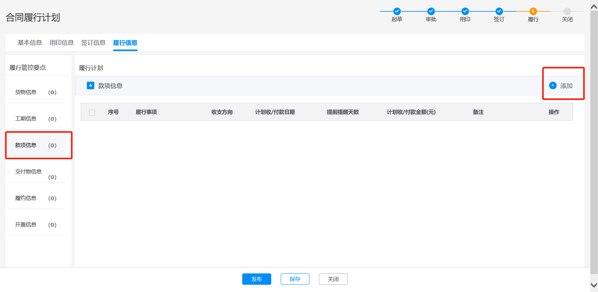Viewport: 598px width, 292px height.
Task: Click the grey 关闭 step circle
Action: click(567, 11)
